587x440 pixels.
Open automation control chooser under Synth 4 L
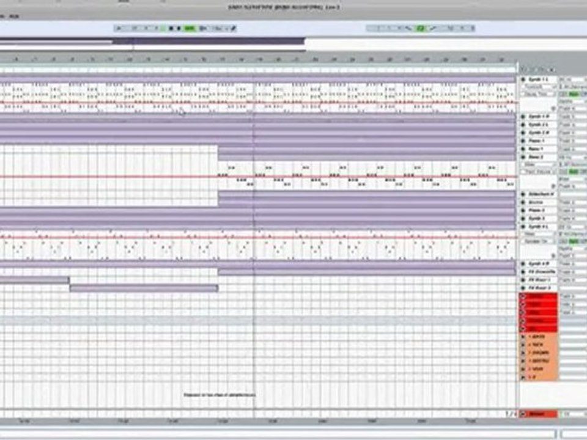point(538,241)
